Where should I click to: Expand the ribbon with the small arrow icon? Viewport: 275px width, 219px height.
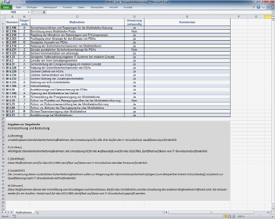point(254,7)
